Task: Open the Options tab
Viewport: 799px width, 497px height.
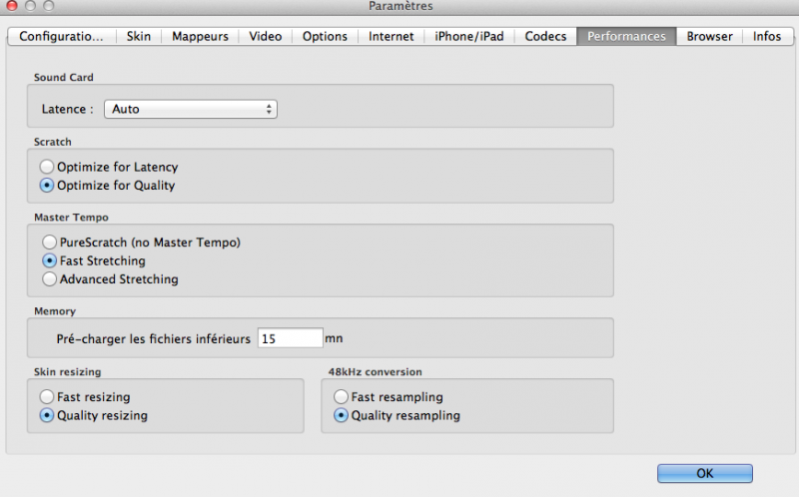Action: click(325, 37)
